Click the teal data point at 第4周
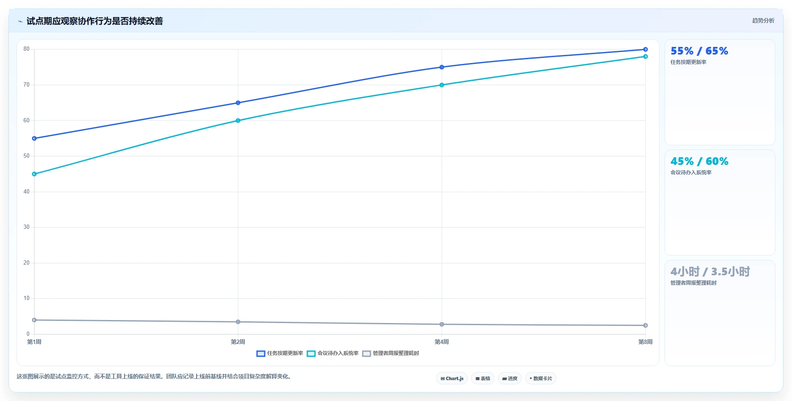792x401 pixels. tap(442, 85)
